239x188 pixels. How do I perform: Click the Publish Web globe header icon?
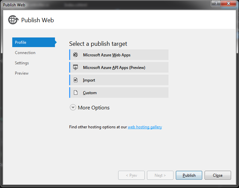point(13,20)
